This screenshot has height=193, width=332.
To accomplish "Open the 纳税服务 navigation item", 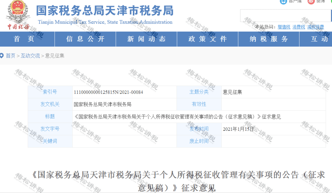I will coord(269,39).
